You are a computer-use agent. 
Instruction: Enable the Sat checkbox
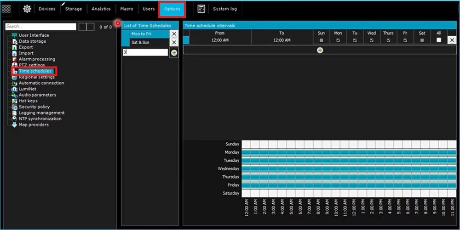[422, 40]
